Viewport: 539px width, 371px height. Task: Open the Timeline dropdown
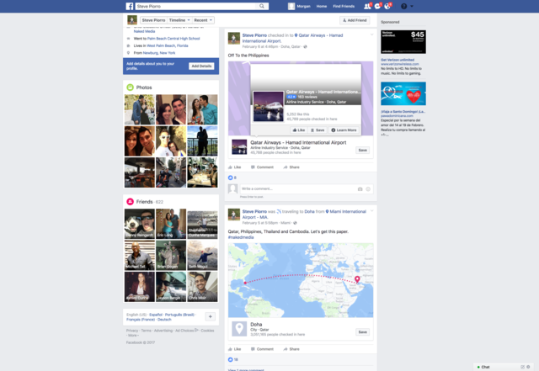coord(179,20)
